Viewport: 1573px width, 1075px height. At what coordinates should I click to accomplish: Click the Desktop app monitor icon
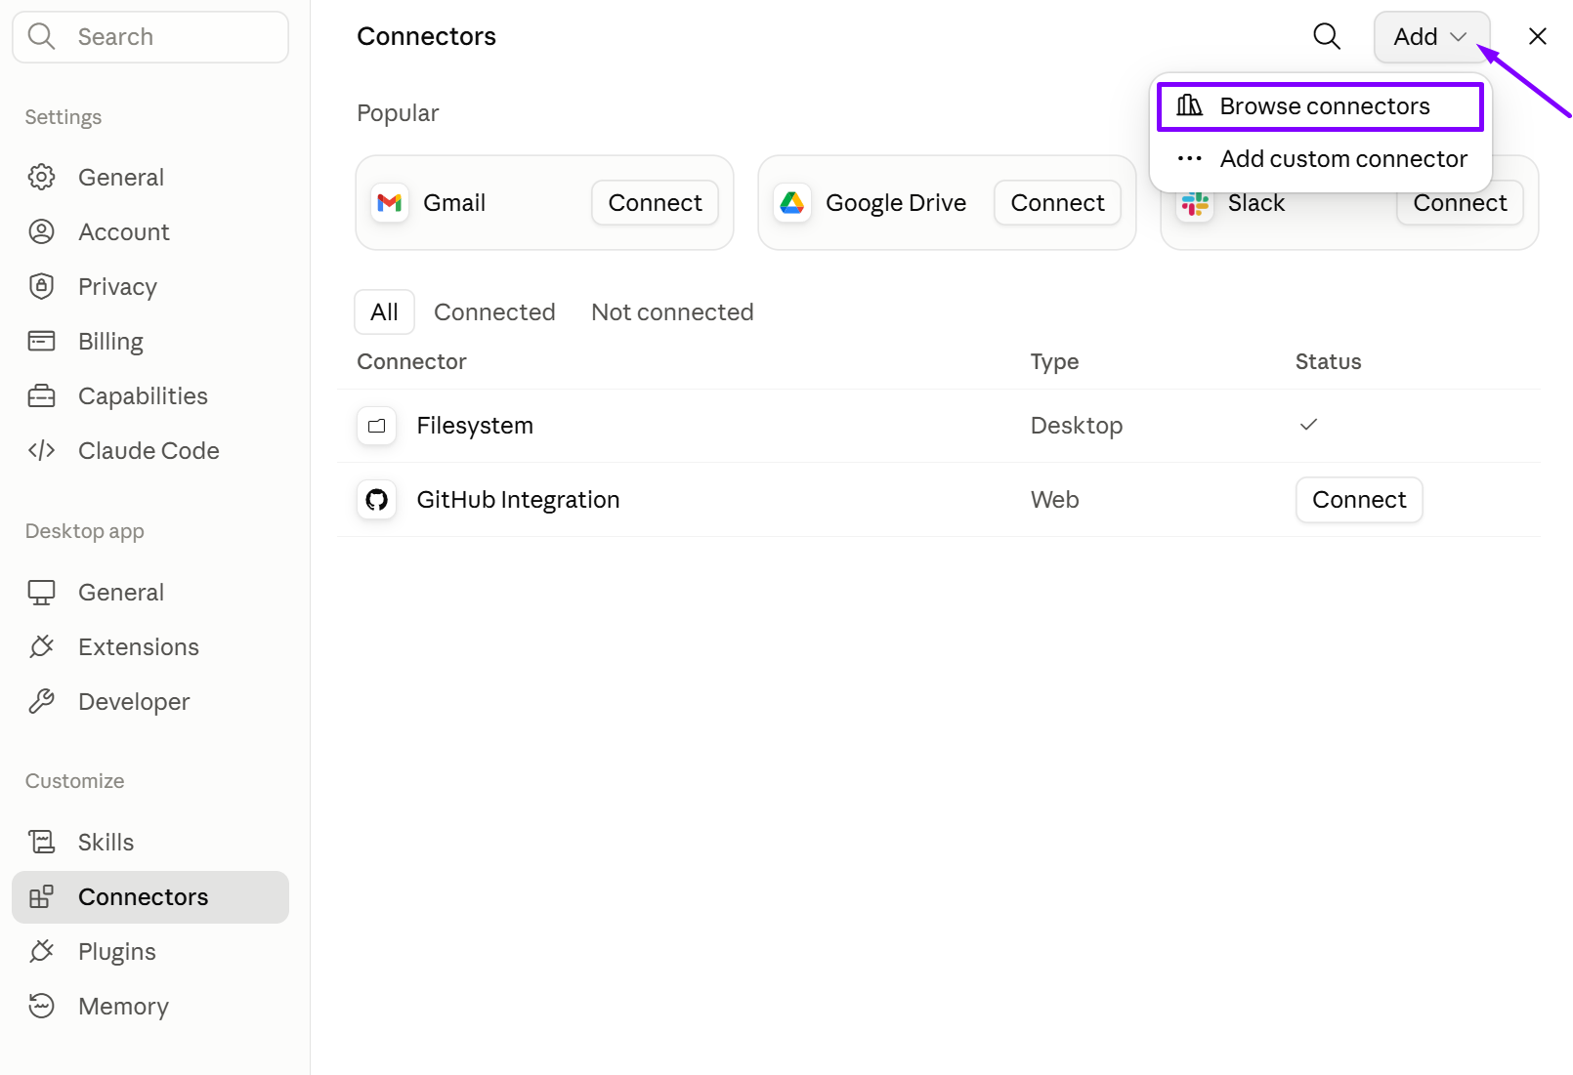point(41,593)
